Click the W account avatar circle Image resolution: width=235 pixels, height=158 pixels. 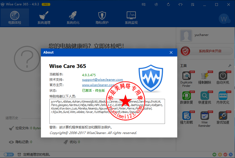pyautogui.click(x=224, y=19)
